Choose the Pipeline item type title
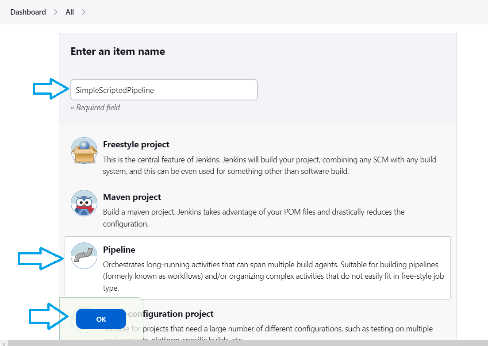This screenshot has width=488, height=346. click(119, 250)
